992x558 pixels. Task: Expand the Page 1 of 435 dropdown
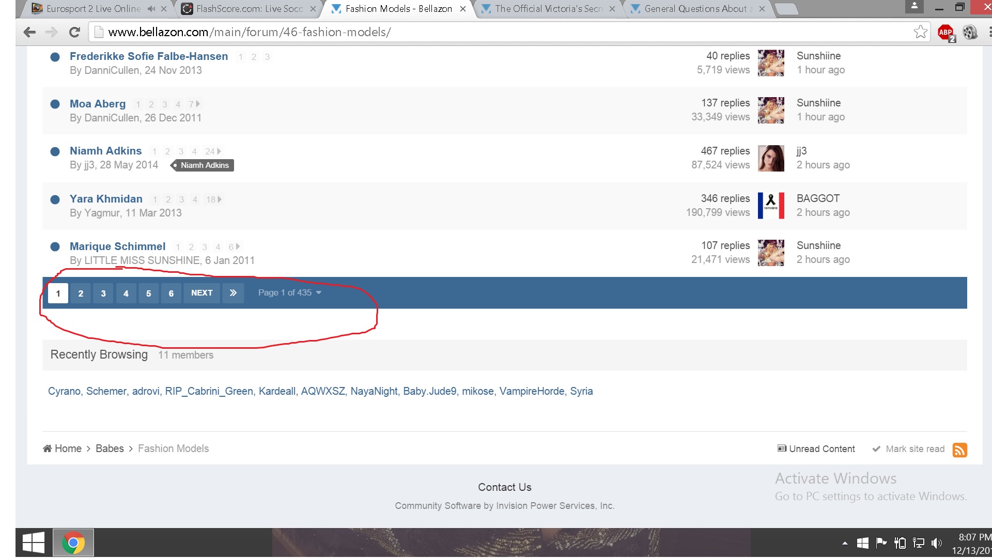289,292
